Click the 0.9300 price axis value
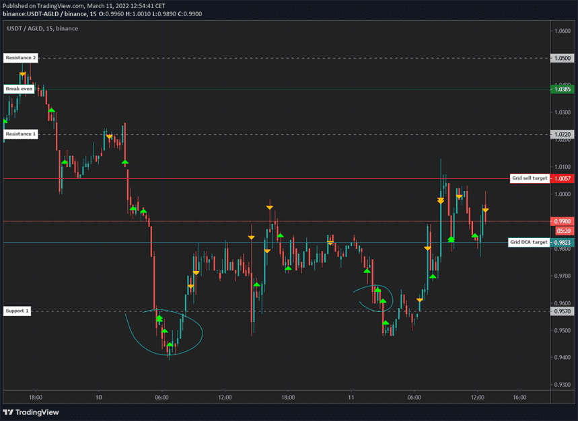Image resolution: width=578 pixels, height=421 pixels. tap(563, 385)
